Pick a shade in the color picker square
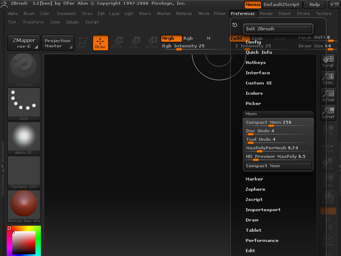Screen dimensions: 341x256 pyautogui.click(x=24, y=243)
